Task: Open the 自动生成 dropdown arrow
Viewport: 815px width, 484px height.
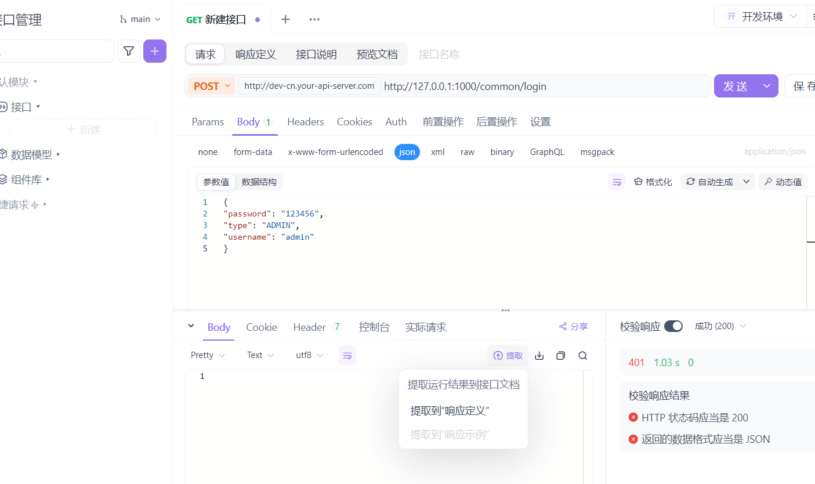Action: 747,182
